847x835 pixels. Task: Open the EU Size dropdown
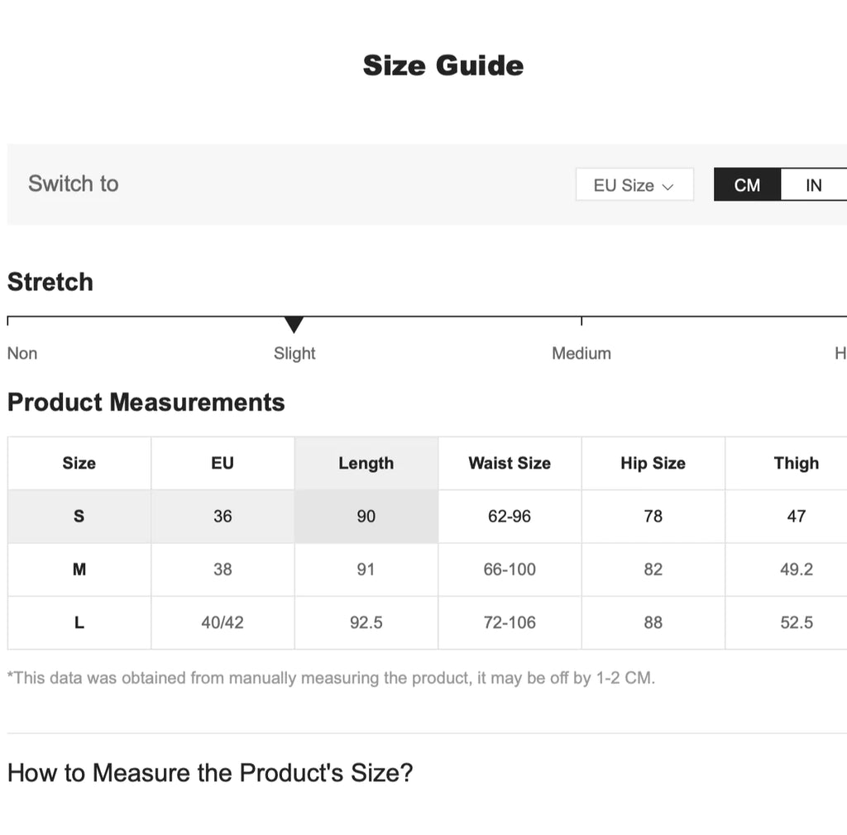point(634,185)
